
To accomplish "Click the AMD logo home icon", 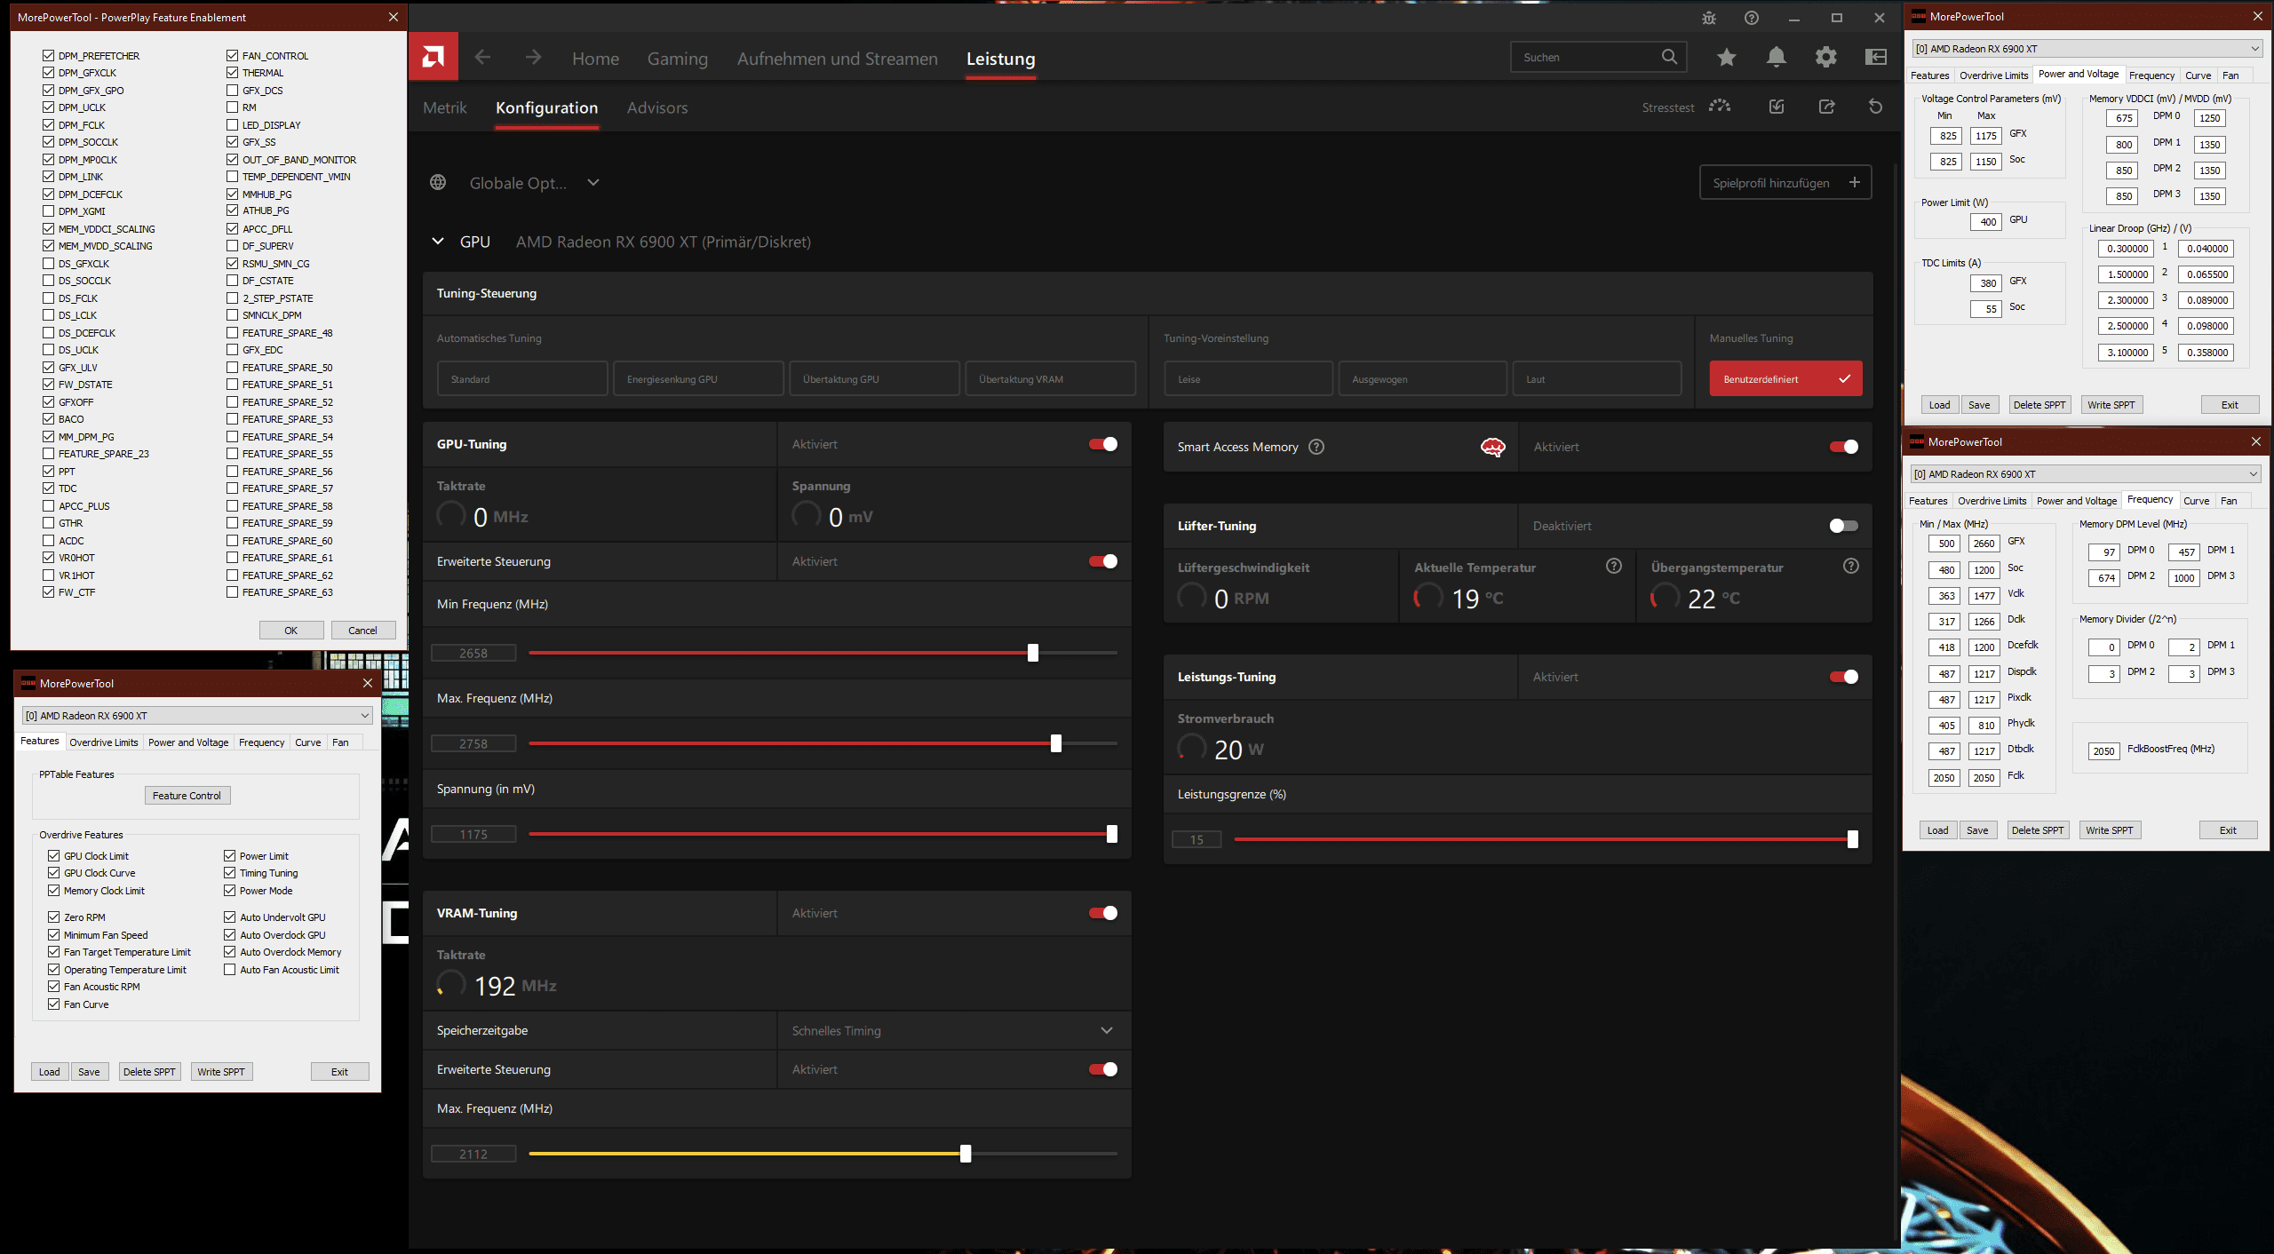I will pos(433,58).
